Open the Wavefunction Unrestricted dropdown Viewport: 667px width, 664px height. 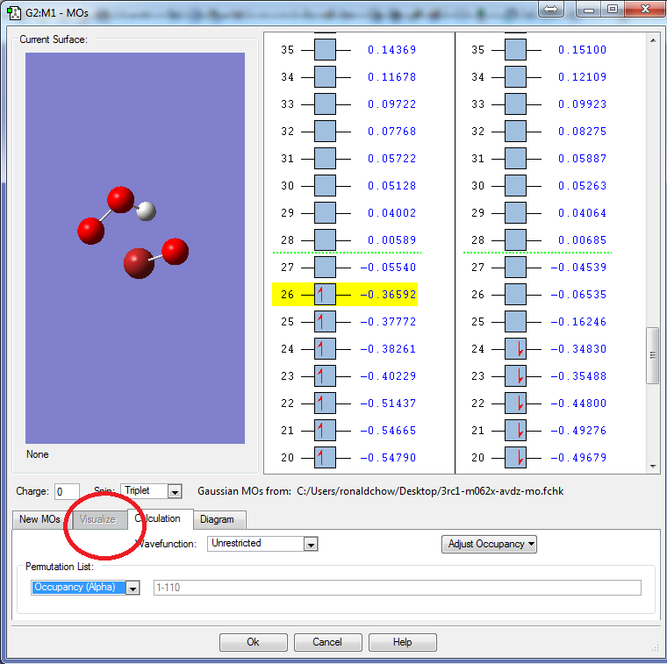[x=311, y=544]
